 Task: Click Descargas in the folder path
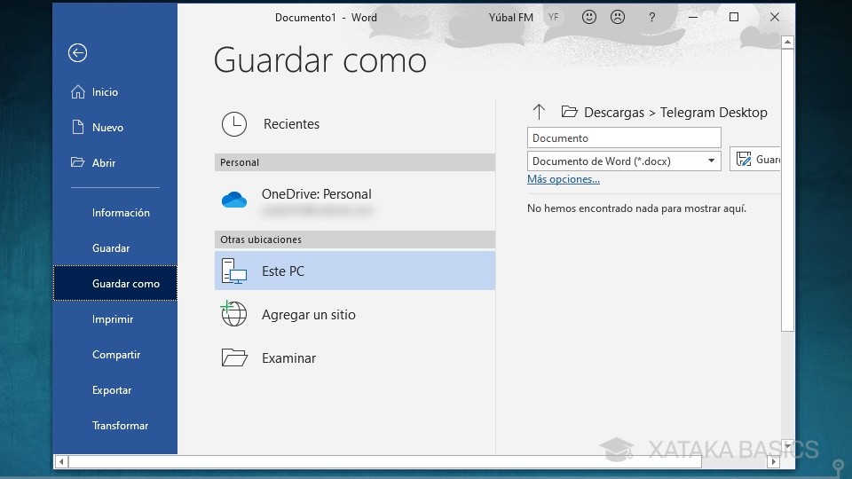[x=614, y=113]
